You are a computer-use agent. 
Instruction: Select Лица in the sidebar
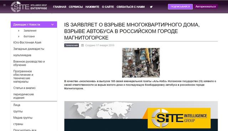click(17, 105)
